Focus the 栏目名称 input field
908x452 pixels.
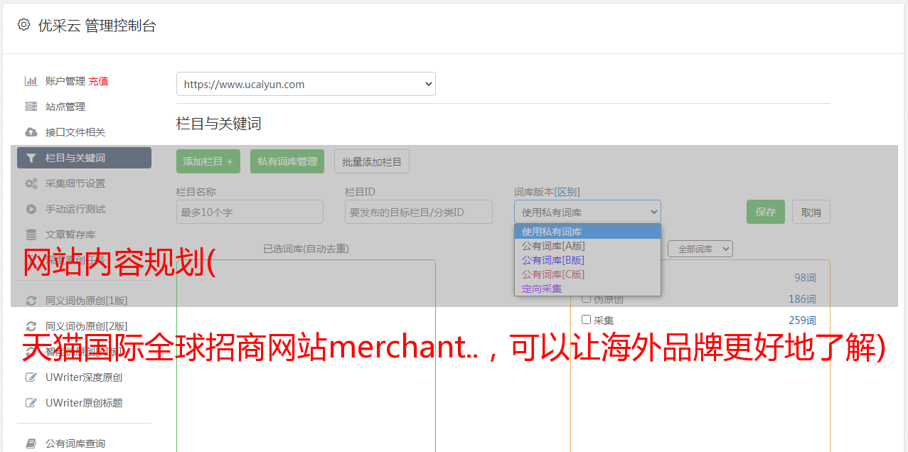pyautogui.click(x=250, y=212)
